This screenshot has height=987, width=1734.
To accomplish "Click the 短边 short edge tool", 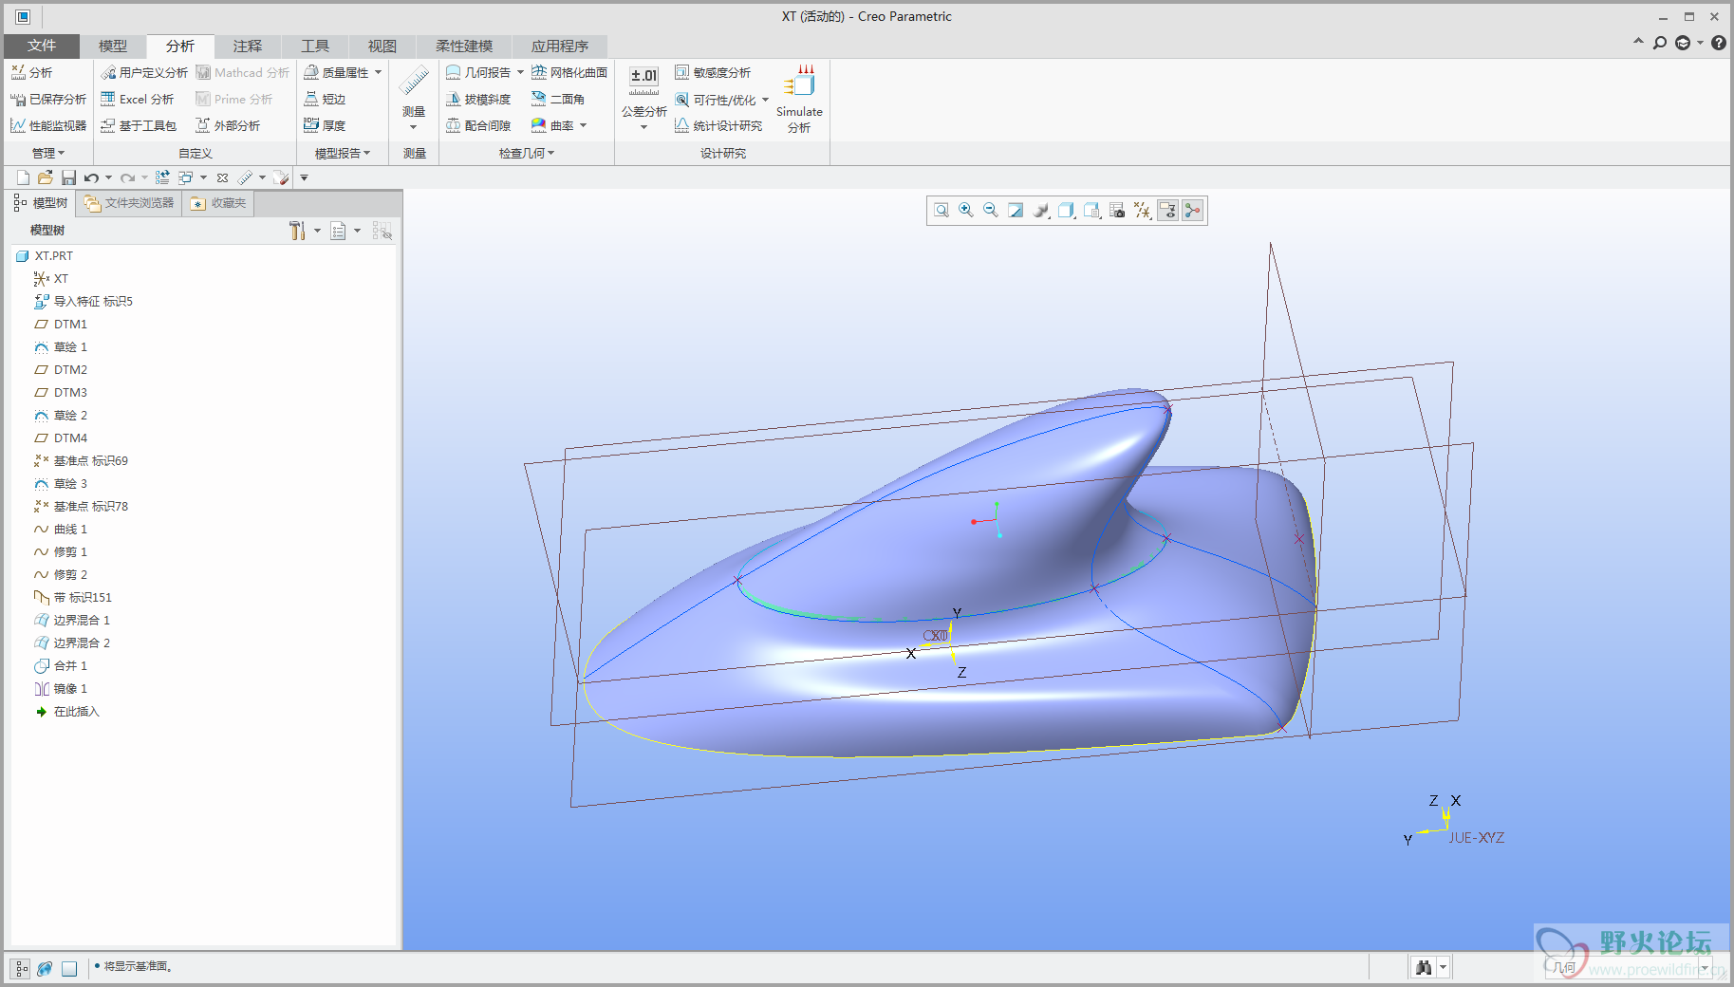I will click(x=325, y=99).
